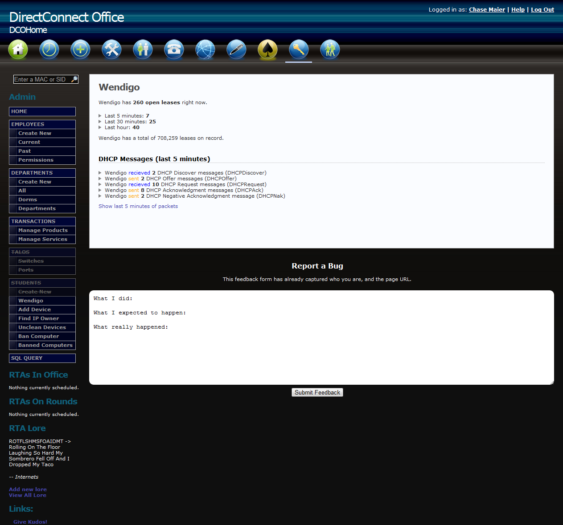
Task: Open the telephone icon
Action: (x=174, y=49)
